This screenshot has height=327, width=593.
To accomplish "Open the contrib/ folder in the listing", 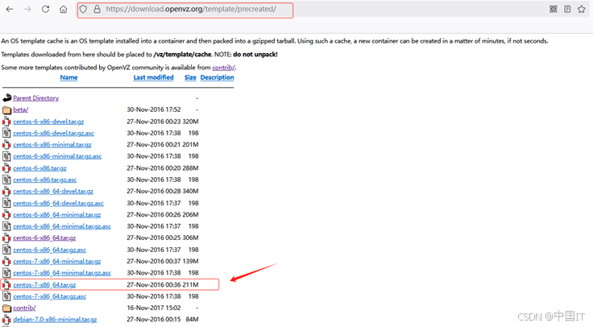I will point(25,308).
